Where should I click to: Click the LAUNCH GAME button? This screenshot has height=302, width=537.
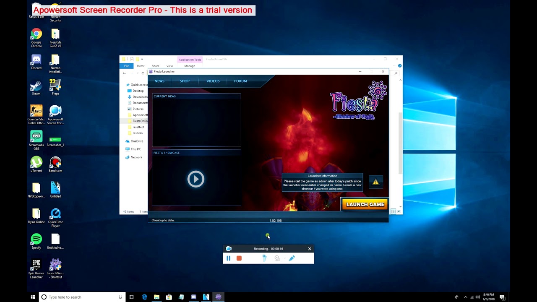click(365, 204)
